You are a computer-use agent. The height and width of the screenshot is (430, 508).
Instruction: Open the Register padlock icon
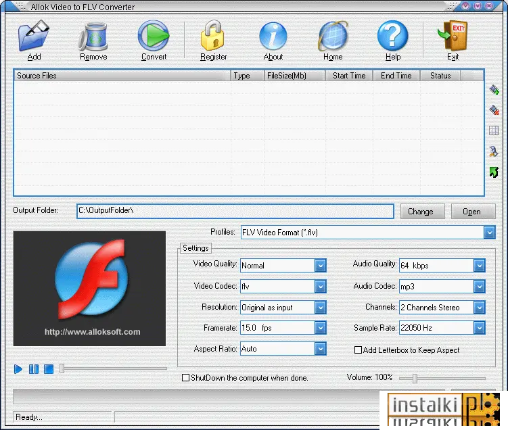tap(213, 36)
